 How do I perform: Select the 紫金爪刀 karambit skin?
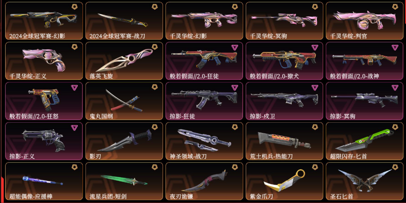284,181
